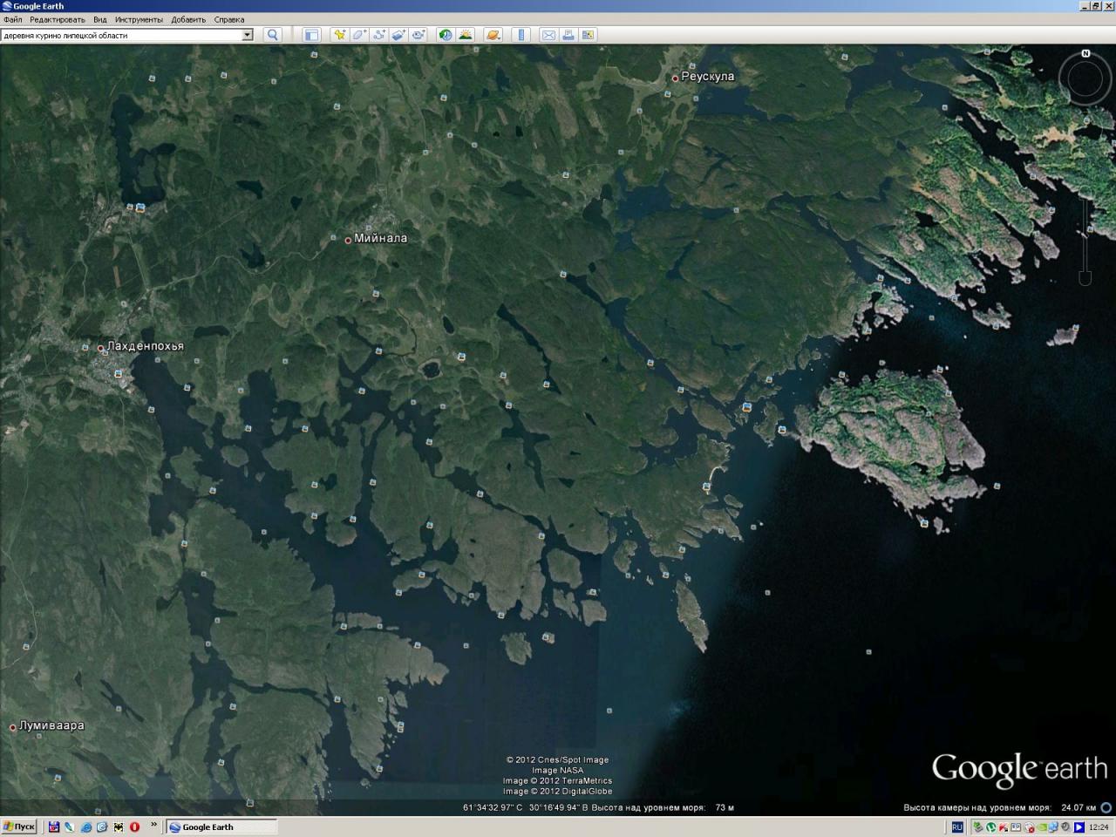The image size is (1116, 837).
Task: Click the Пуск start button
Action: coord(19,827)
